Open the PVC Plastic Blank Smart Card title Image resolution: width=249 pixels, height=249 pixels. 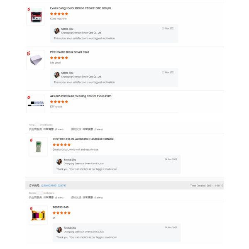pyautogui.click(x=69, y=52)
